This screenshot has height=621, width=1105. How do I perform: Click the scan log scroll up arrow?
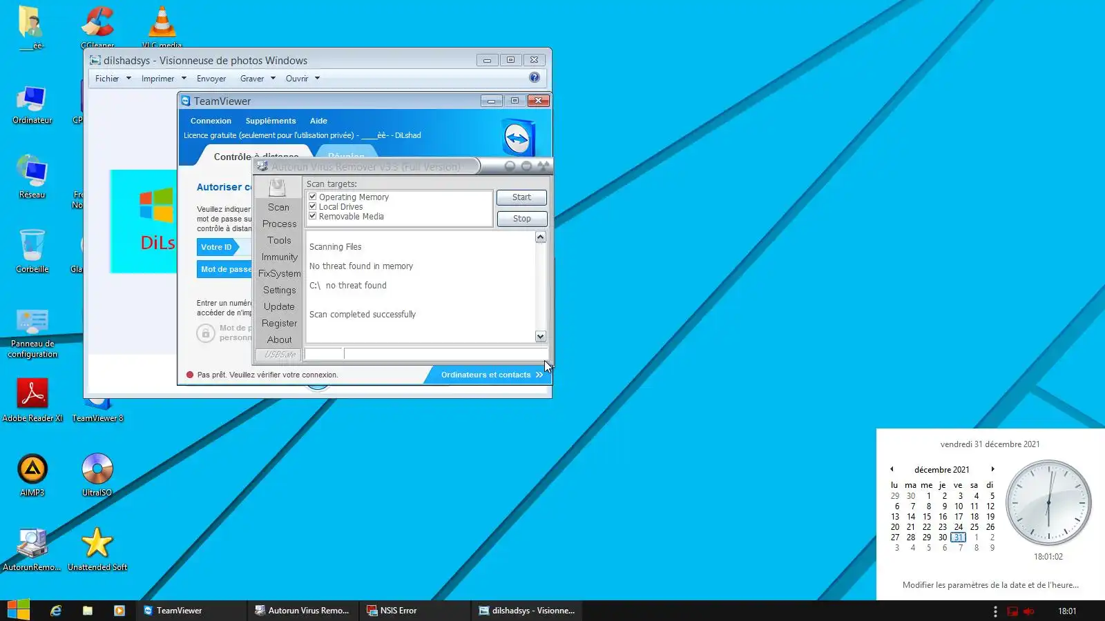(x=541, y=237)
